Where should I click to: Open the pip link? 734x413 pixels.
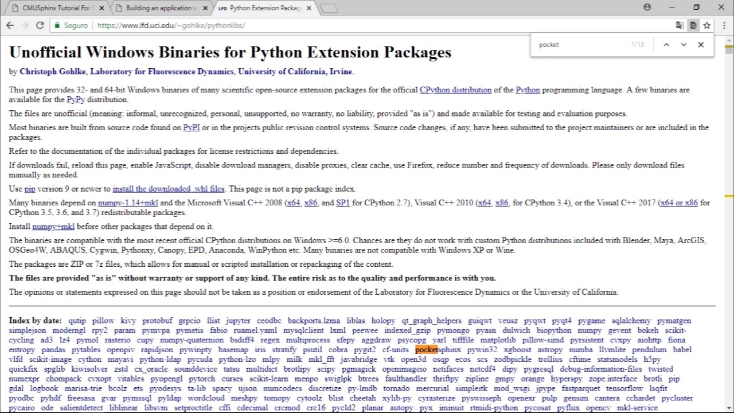[30, 189]
